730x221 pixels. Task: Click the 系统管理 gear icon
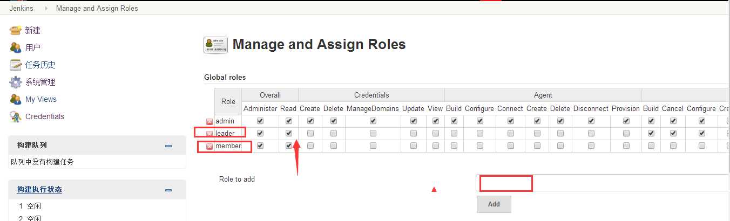tap(16, 82)
